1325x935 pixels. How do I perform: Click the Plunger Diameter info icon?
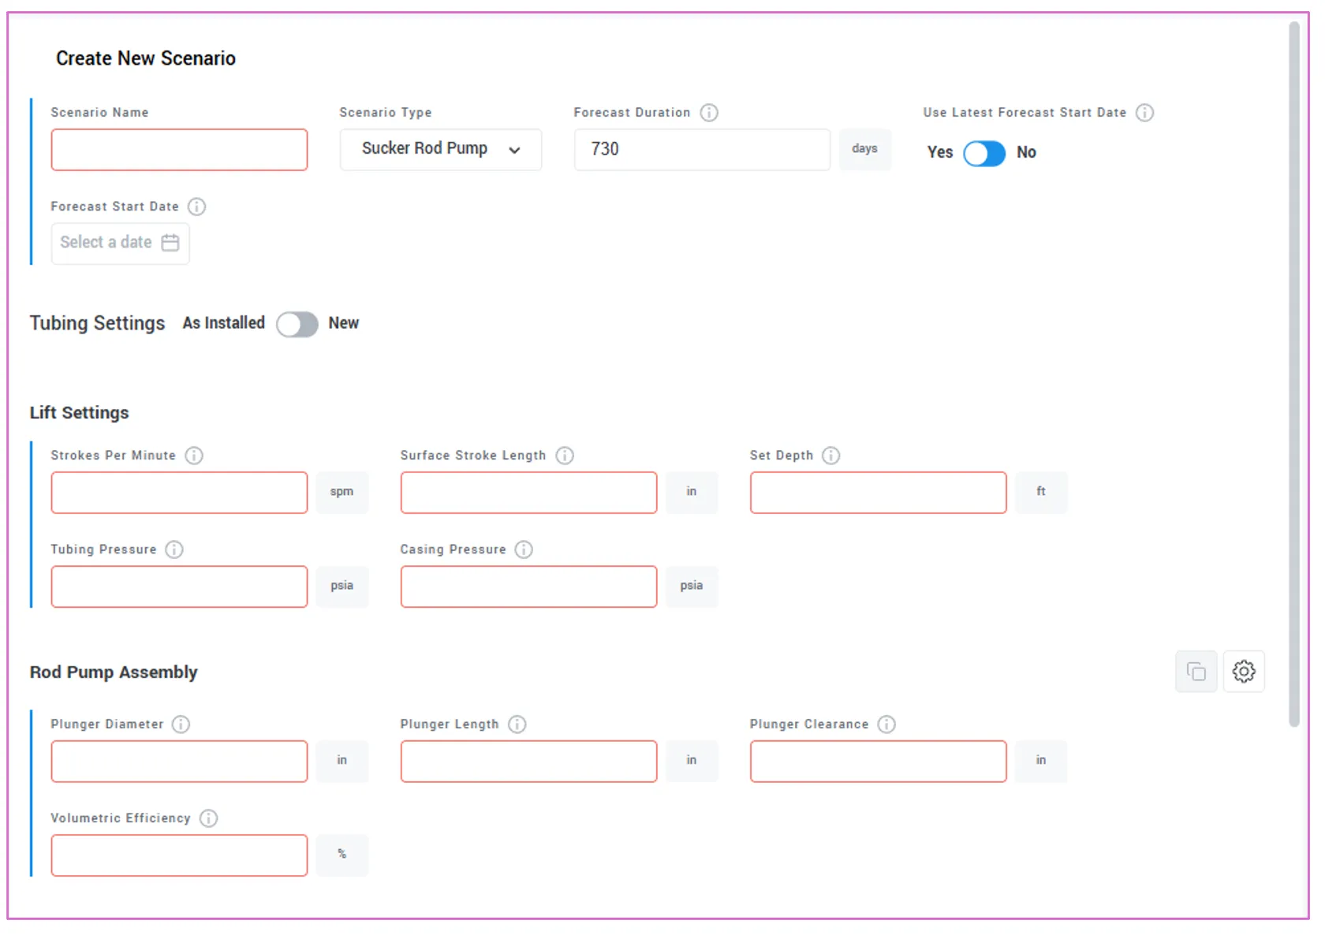181,725
